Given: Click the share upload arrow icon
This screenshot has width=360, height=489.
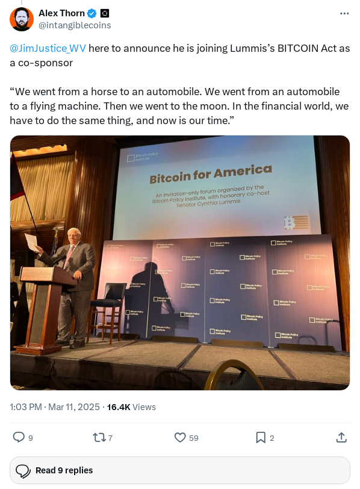Looking at the screenshot, I should (341, 437).
